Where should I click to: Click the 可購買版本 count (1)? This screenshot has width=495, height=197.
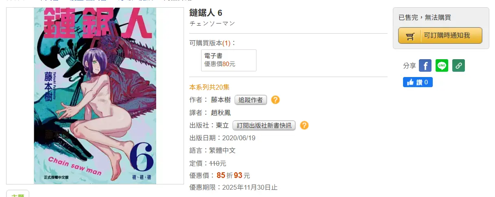pyautogui.click(x=226, y=43)
